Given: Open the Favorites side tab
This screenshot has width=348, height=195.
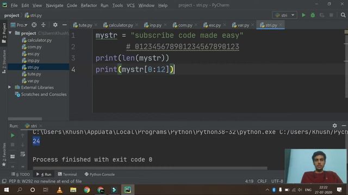Looking at the screenshot, I should click(4, 154).
